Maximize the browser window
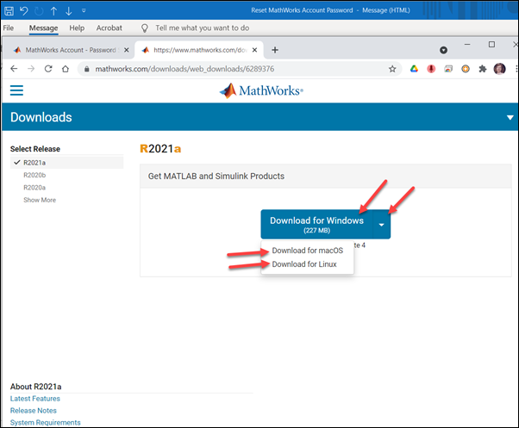This screenshot has height=428, width=519. pos(492,44)
